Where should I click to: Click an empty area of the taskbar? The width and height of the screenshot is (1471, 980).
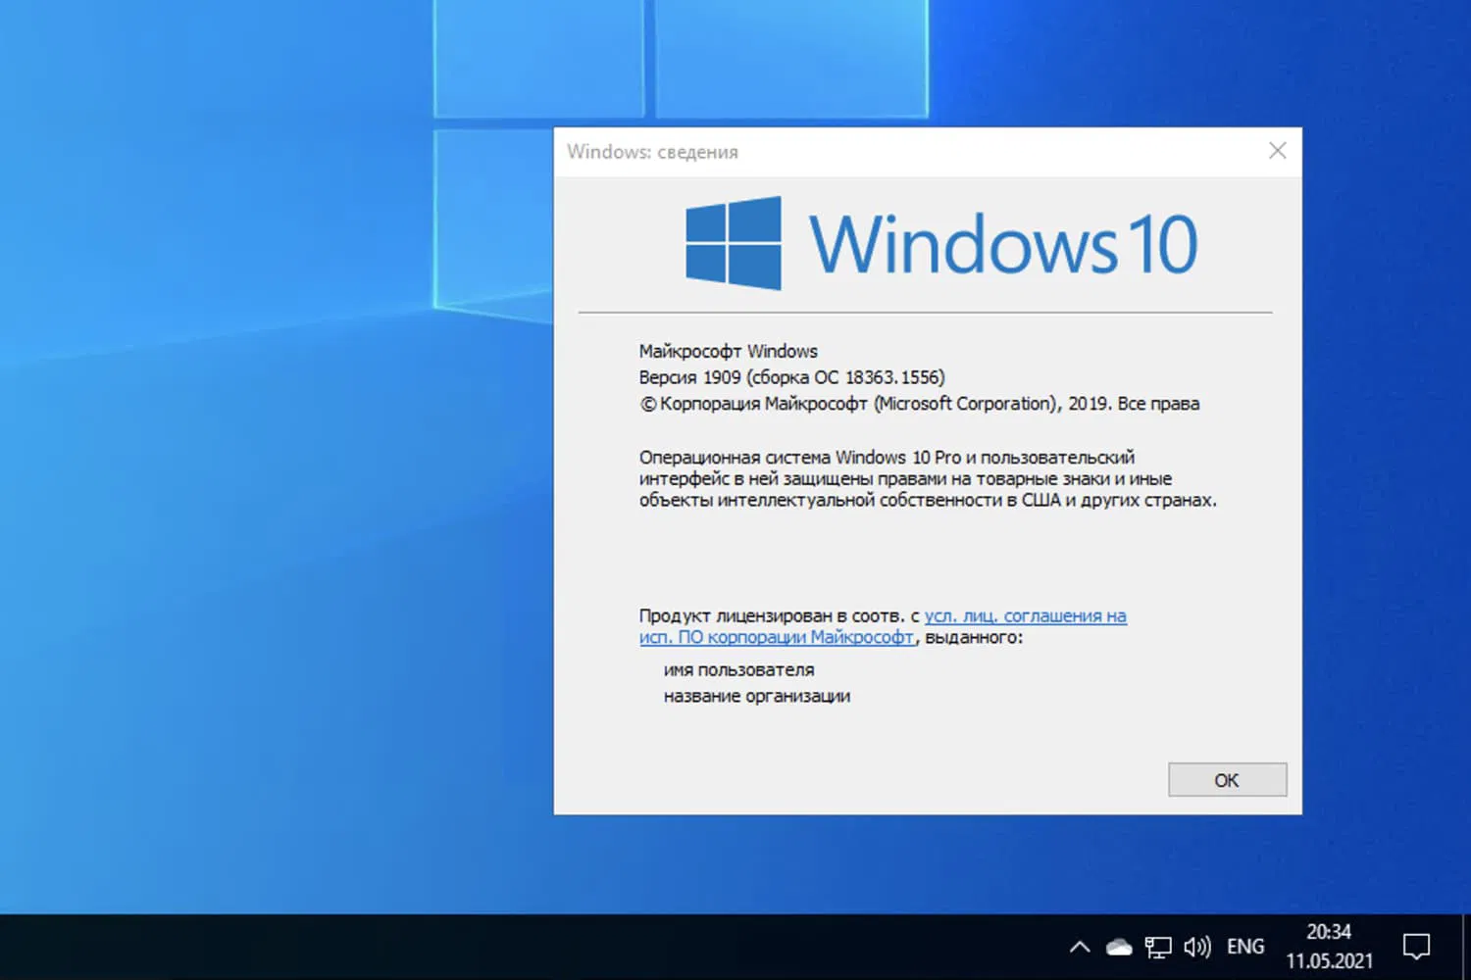coord(588,945)
